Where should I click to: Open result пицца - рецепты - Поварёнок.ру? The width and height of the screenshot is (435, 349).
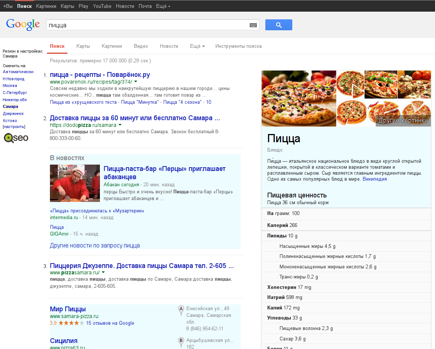pos(100,75)
